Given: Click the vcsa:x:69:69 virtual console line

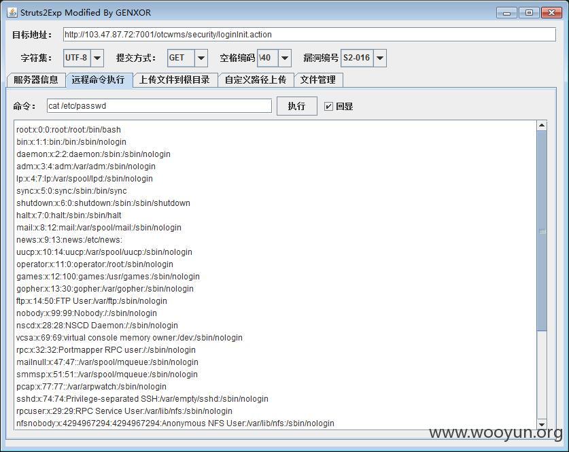Looking at the screenshot, I should pyautogui.click(x=129, y=338).
